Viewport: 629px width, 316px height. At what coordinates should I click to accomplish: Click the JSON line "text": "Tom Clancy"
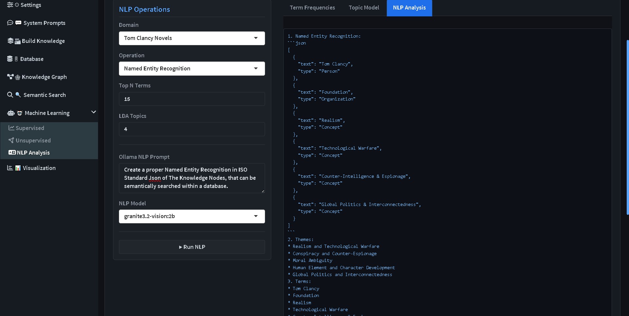click(325, 64)
